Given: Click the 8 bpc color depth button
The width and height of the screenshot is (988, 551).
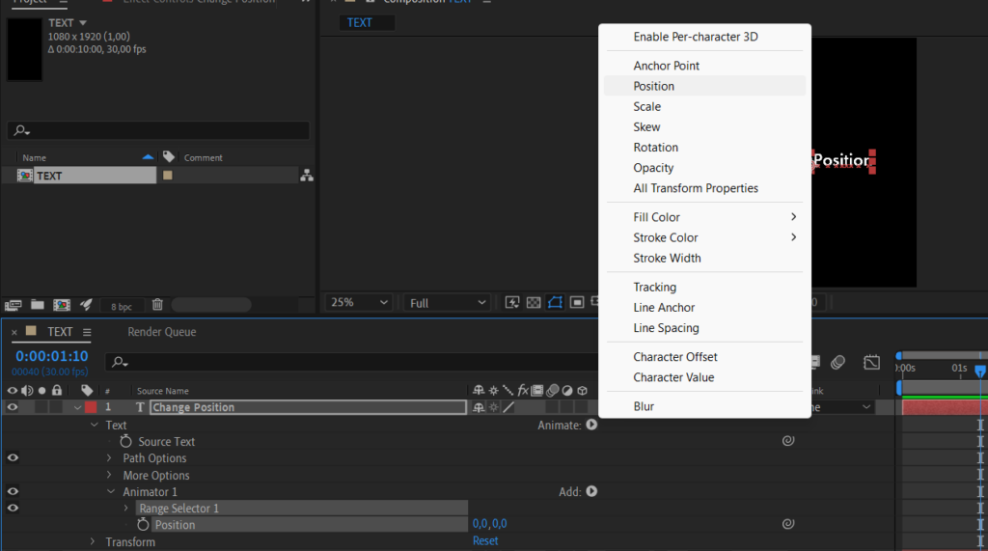Looking at the screenshot, I should coord(122,307).
